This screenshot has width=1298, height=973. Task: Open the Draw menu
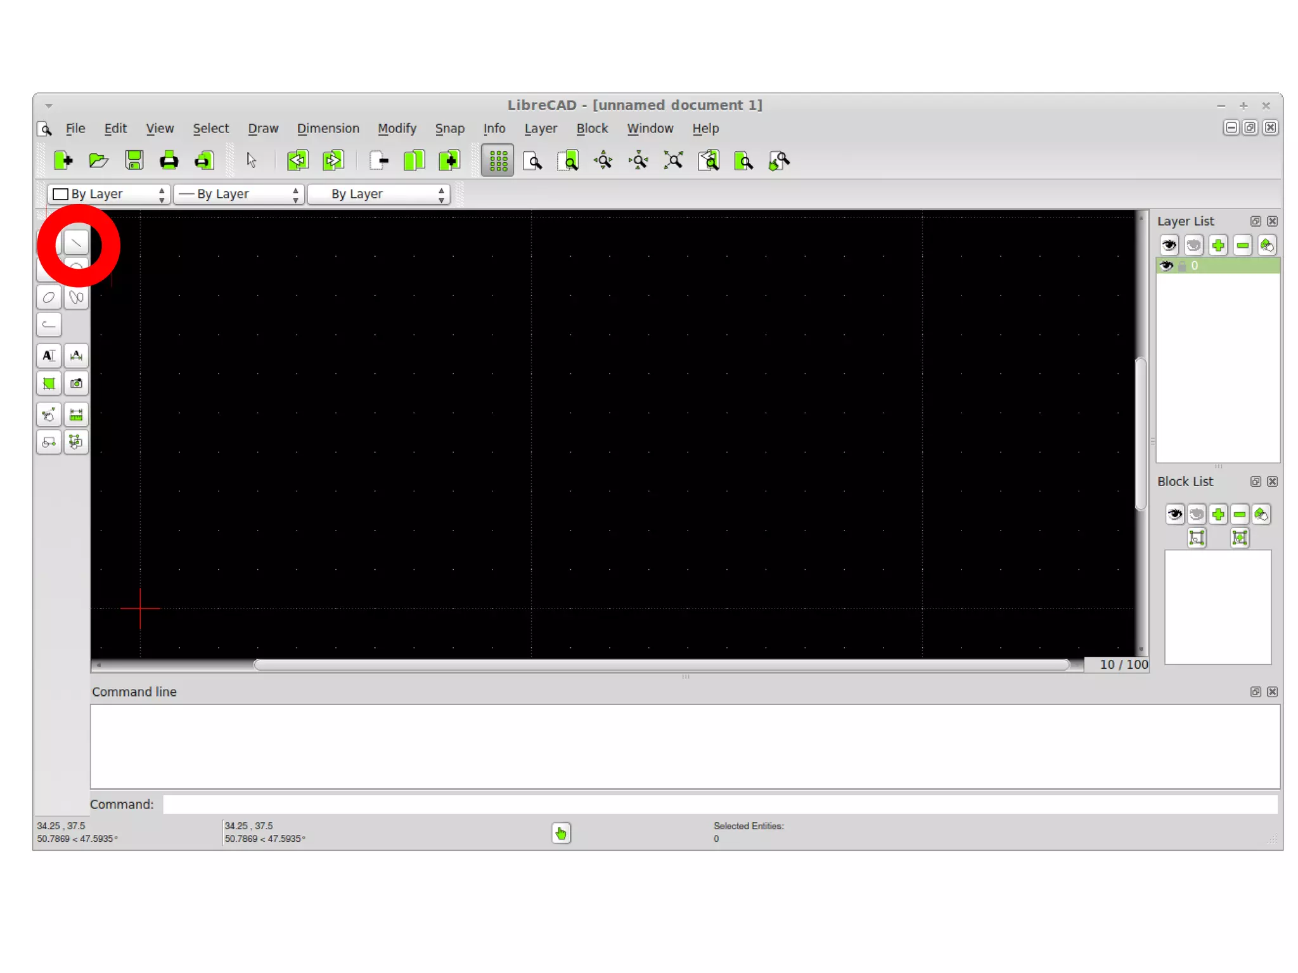pyautogui.click(x=262, y=129)
